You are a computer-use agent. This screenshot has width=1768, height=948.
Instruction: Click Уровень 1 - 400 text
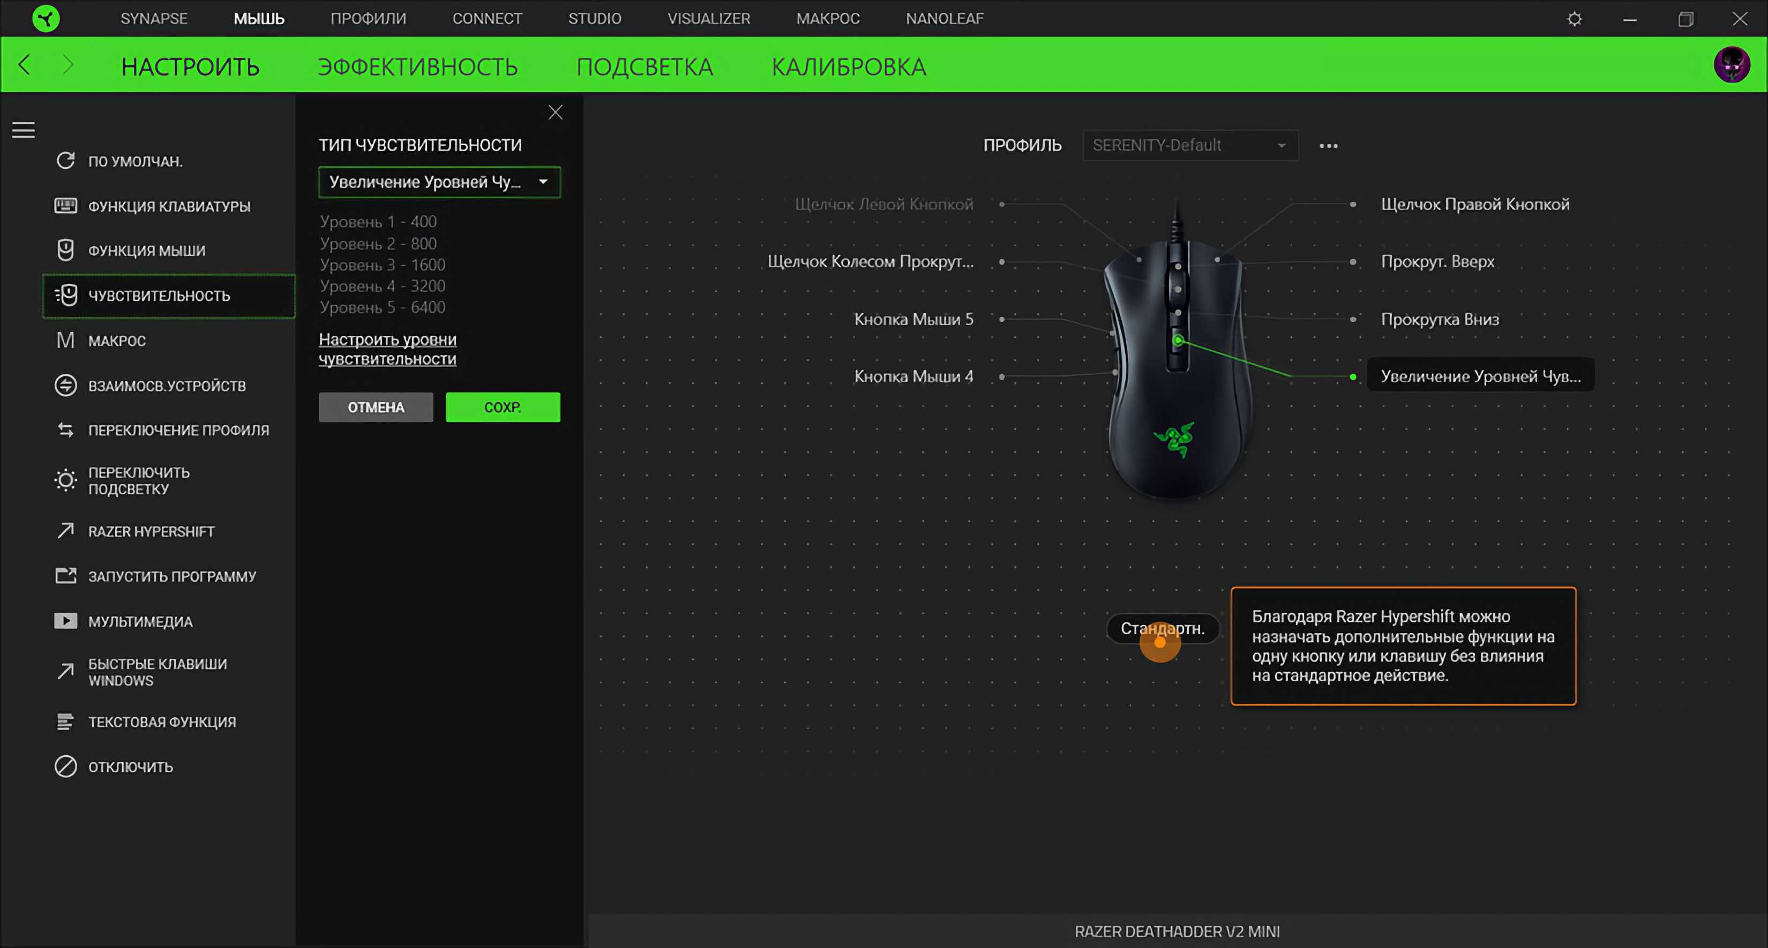pyautogui.click(x=378, y=222)
